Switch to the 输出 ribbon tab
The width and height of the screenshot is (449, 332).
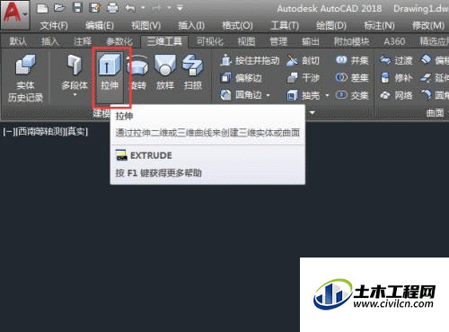click(311, 41)
